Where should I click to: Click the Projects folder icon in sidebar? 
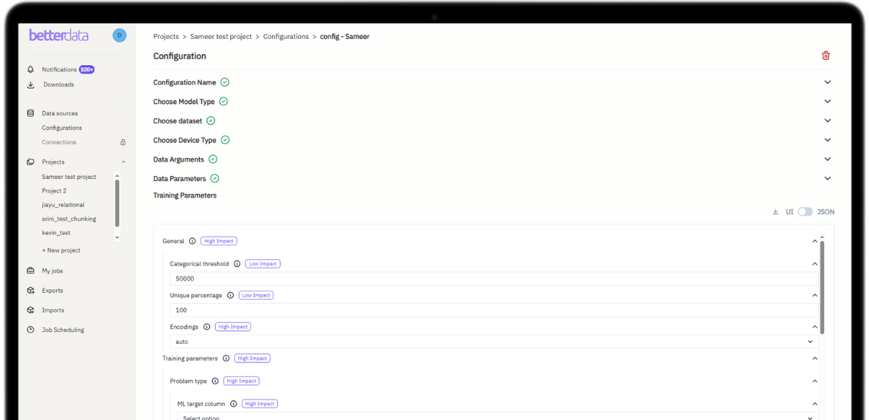pos(31,161)
